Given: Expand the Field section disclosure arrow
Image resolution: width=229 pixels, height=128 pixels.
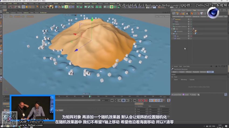Looking at the screenshot, I should pos(172,77).
